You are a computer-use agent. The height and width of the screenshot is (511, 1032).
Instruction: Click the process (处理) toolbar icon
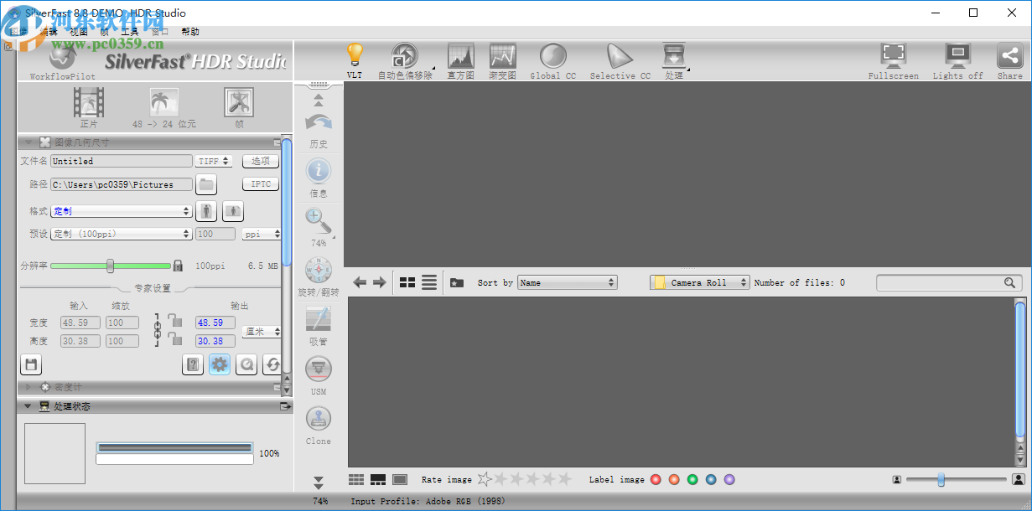point(674,55)
